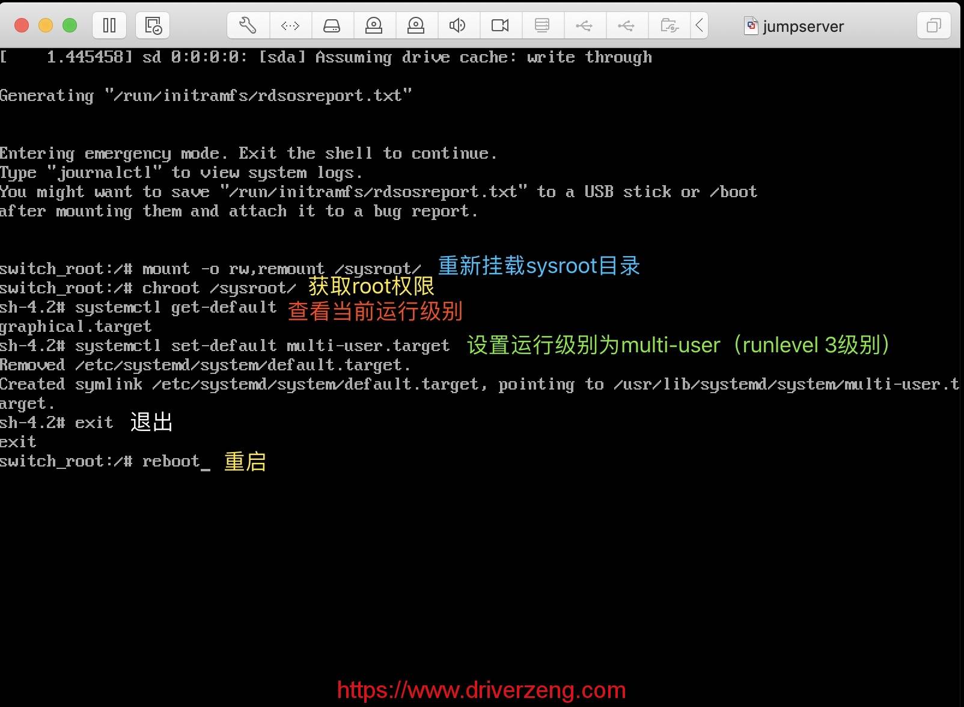Click the jumpserver VM document icon
964x707 pixels.
751,26
